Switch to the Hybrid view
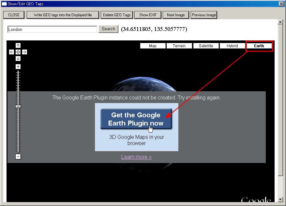The width and height of the screenshot is (286, 206). [232, 46]
